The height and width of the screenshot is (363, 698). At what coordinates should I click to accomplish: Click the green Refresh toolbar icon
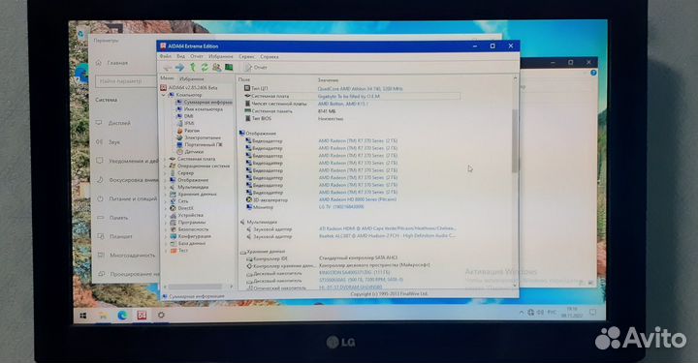pos(205,68)
